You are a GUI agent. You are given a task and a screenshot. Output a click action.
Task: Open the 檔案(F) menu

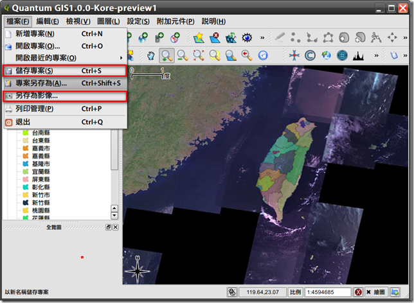18,21
